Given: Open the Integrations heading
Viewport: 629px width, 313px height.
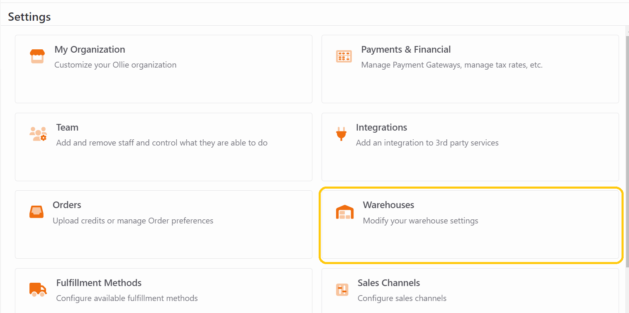Looking at the screenshot, I should pos(381,127).
